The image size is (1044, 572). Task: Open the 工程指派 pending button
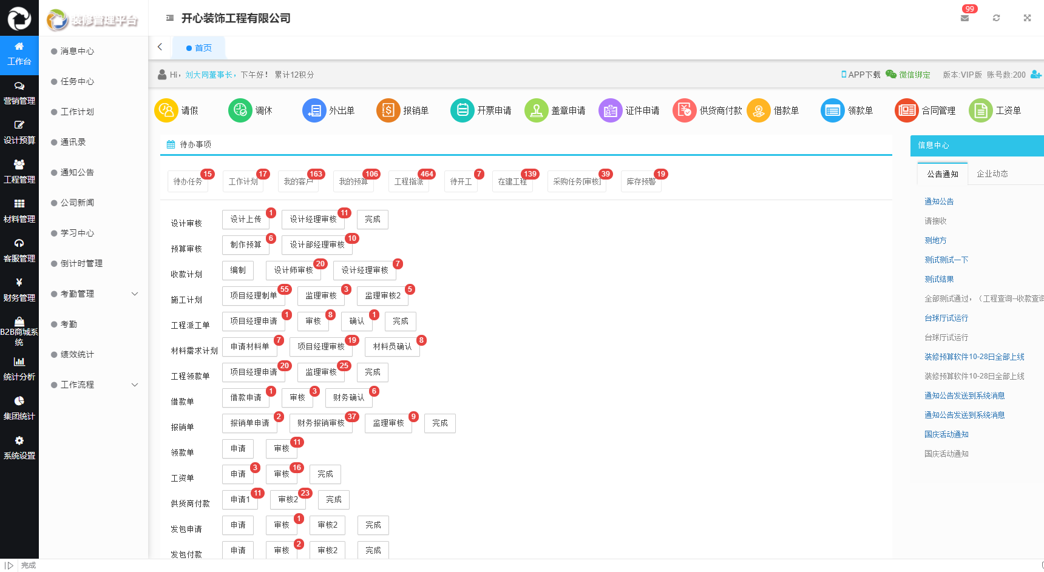408,181
